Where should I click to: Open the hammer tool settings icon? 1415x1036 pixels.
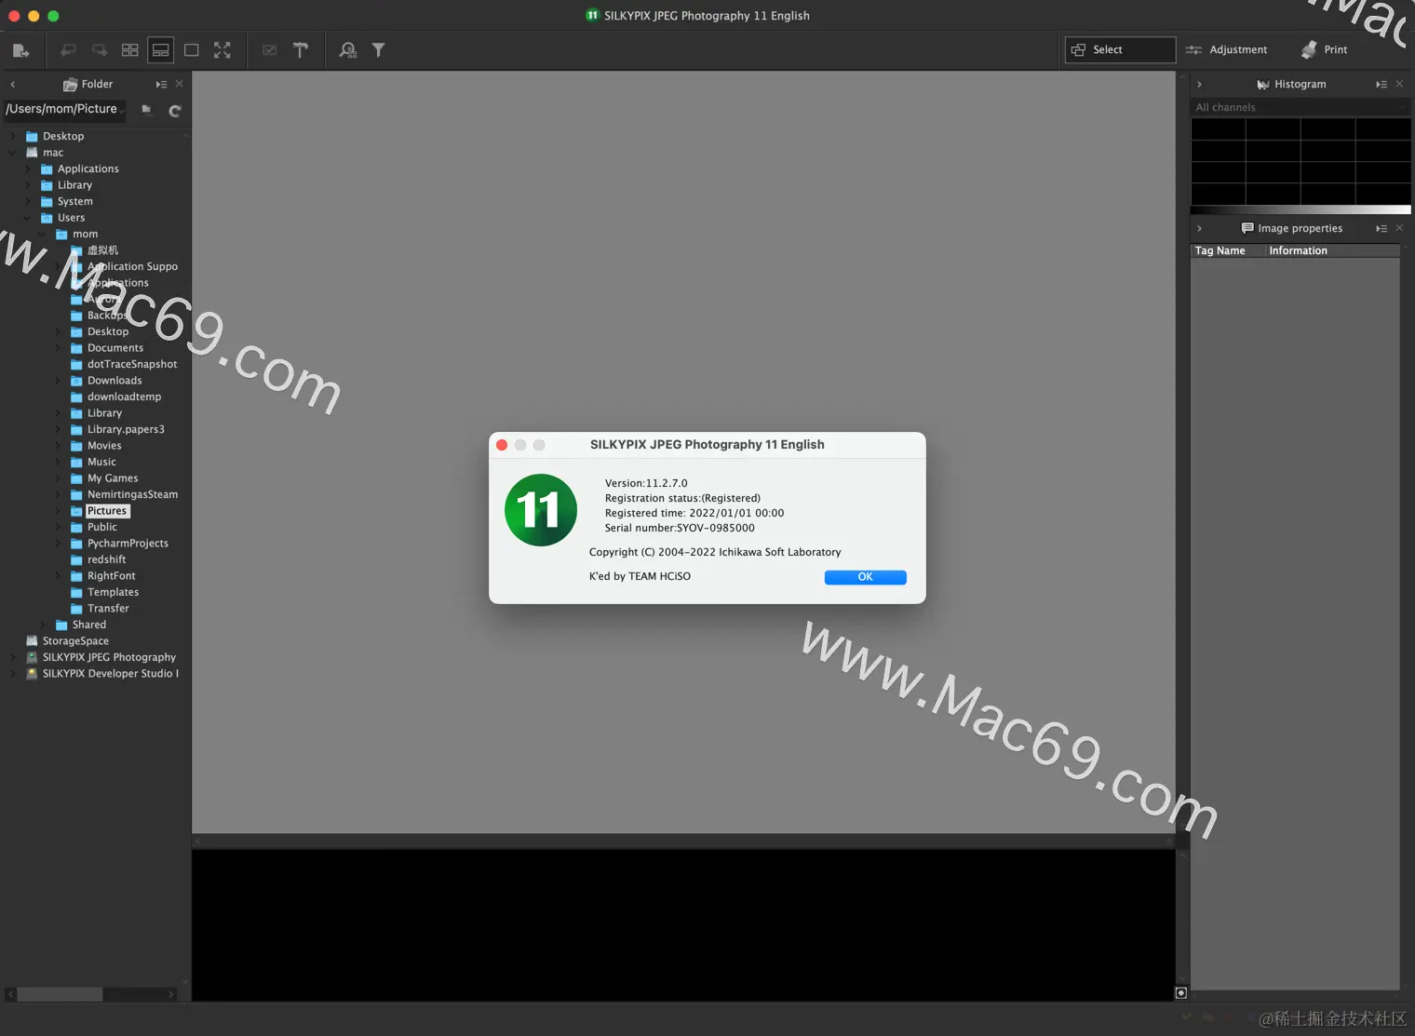coord(301,50)
